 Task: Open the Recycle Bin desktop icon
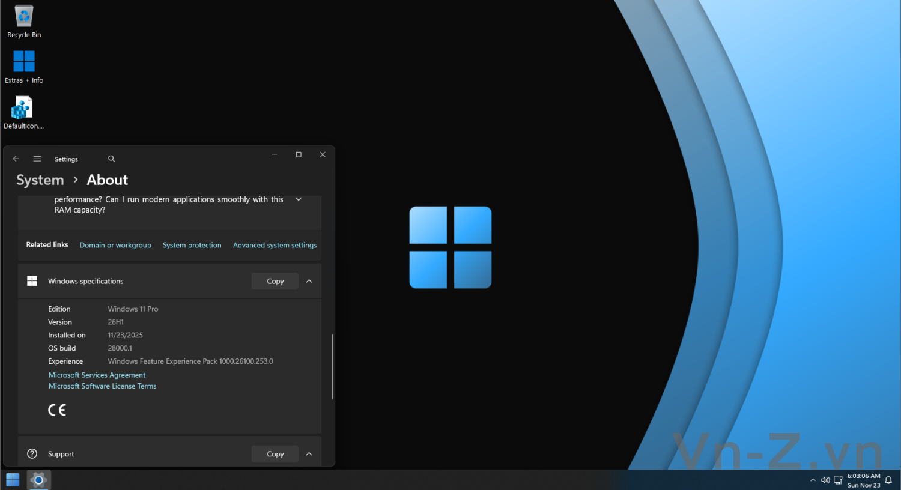24,21
